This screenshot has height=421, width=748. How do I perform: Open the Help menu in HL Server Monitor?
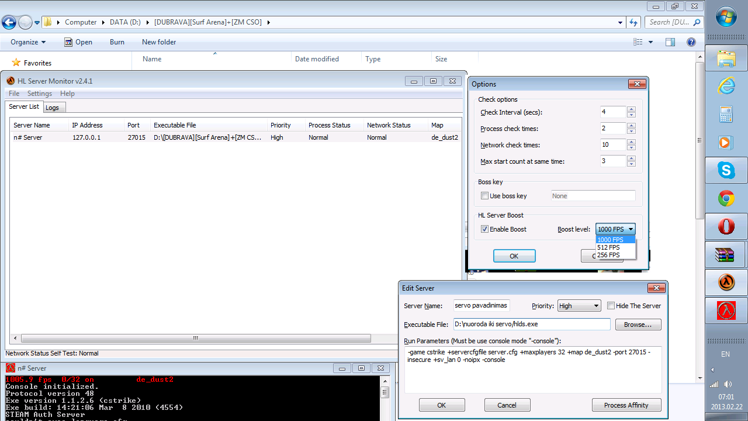67,94
